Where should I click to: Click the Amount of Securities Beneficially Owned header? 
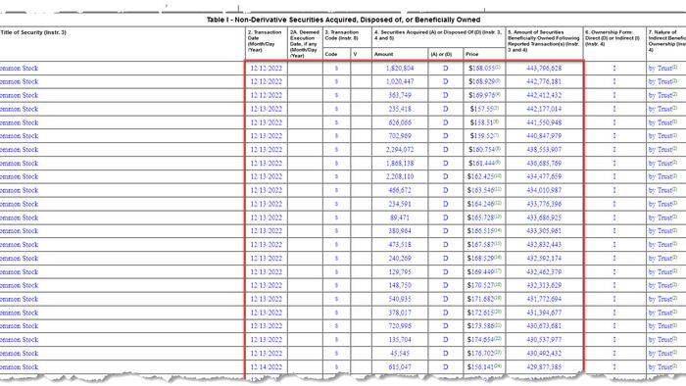pos(543,41)
